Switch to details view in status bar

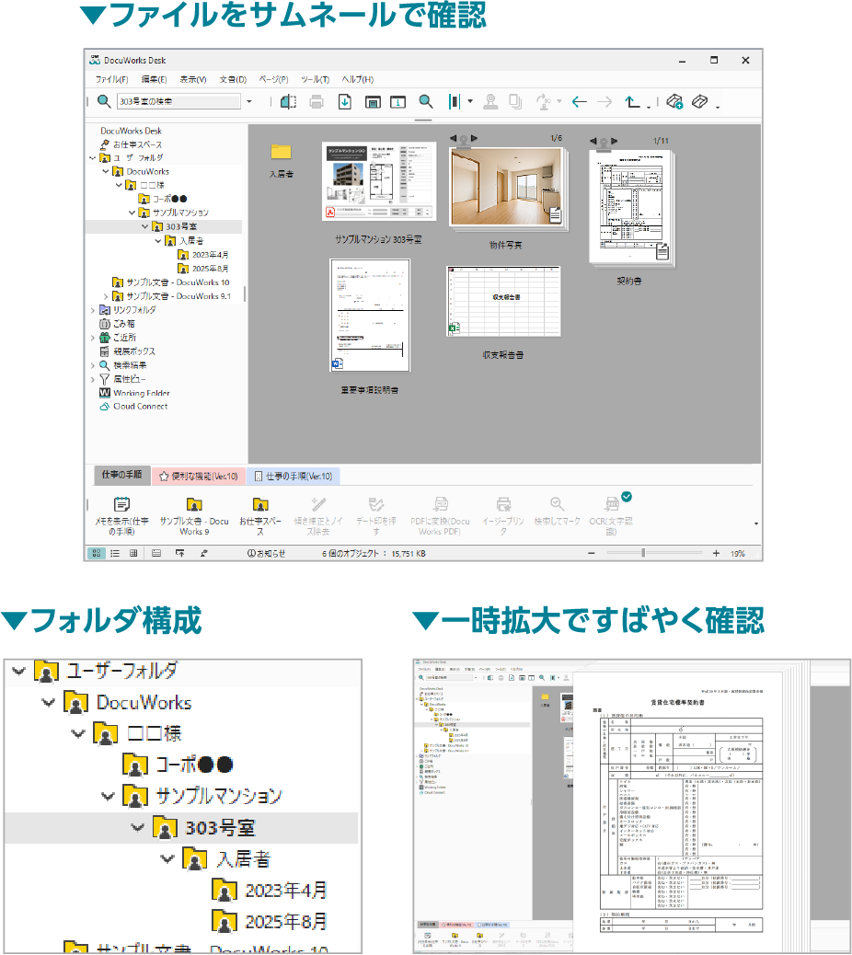click(133, 553)
